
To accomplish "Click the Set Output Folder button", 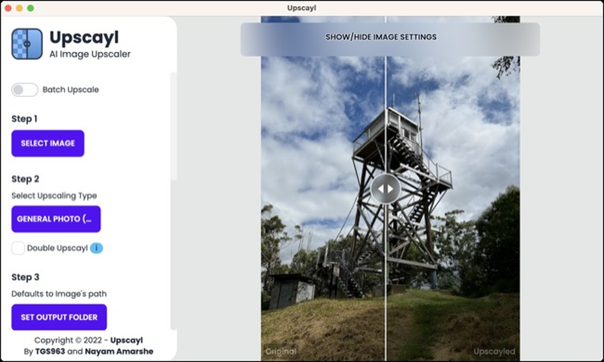I will [x=59, y=317].
